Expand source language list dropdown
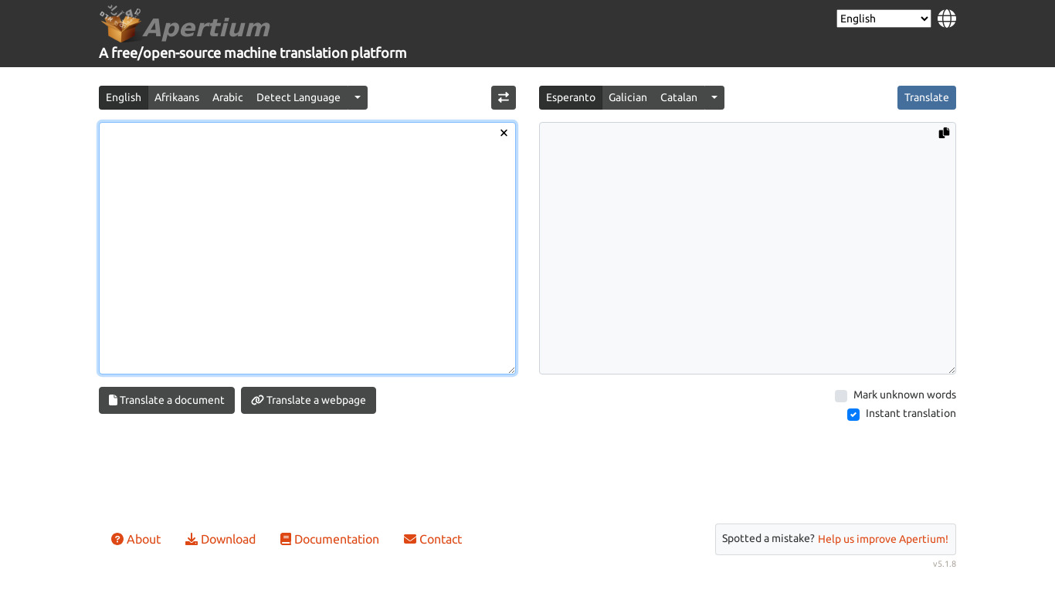Screen dimensions: 1055x593 tap(358, 97)
